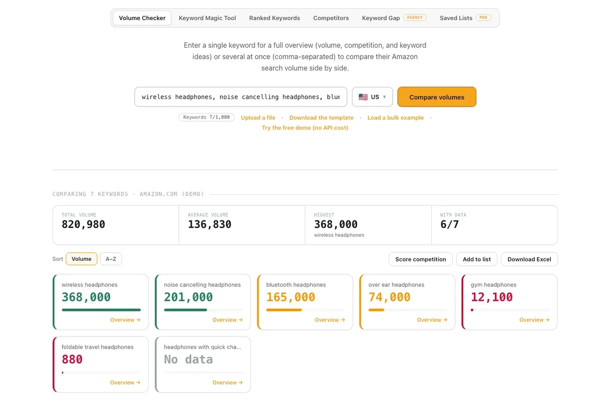Sort results A–Z
This screenshot has height=405, width=601.
click(111, 259)
